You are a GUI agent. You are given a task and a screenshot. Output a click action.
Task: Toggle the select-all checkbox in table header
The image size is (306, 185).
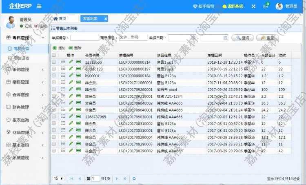(x=54, y=55)
